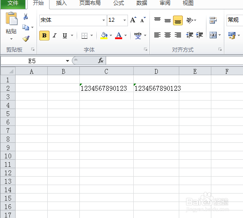Expand merge cells dropdown arrow

pos(220,35)
